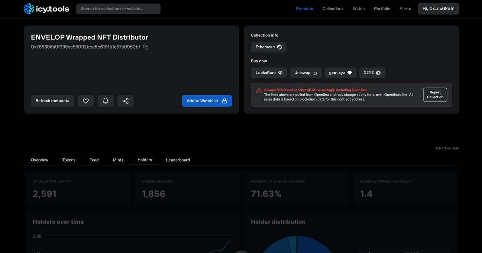The width and height of the screenshot is (482, 253).
Task: Share the collection with the share icon
Action: click(x=126, y=101)
